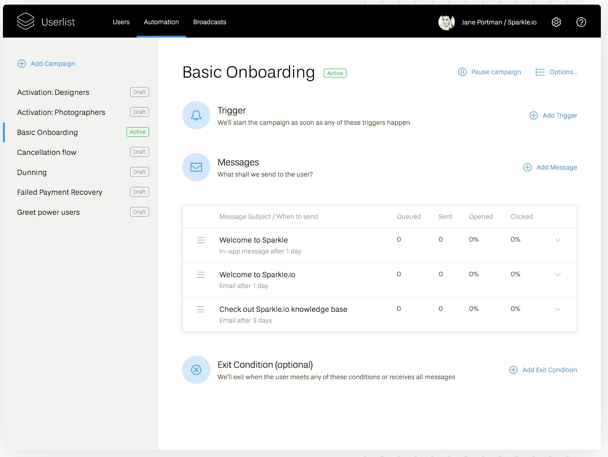Click the Userlist logo icon
608x457 pixels.
(x=25, y=21)
